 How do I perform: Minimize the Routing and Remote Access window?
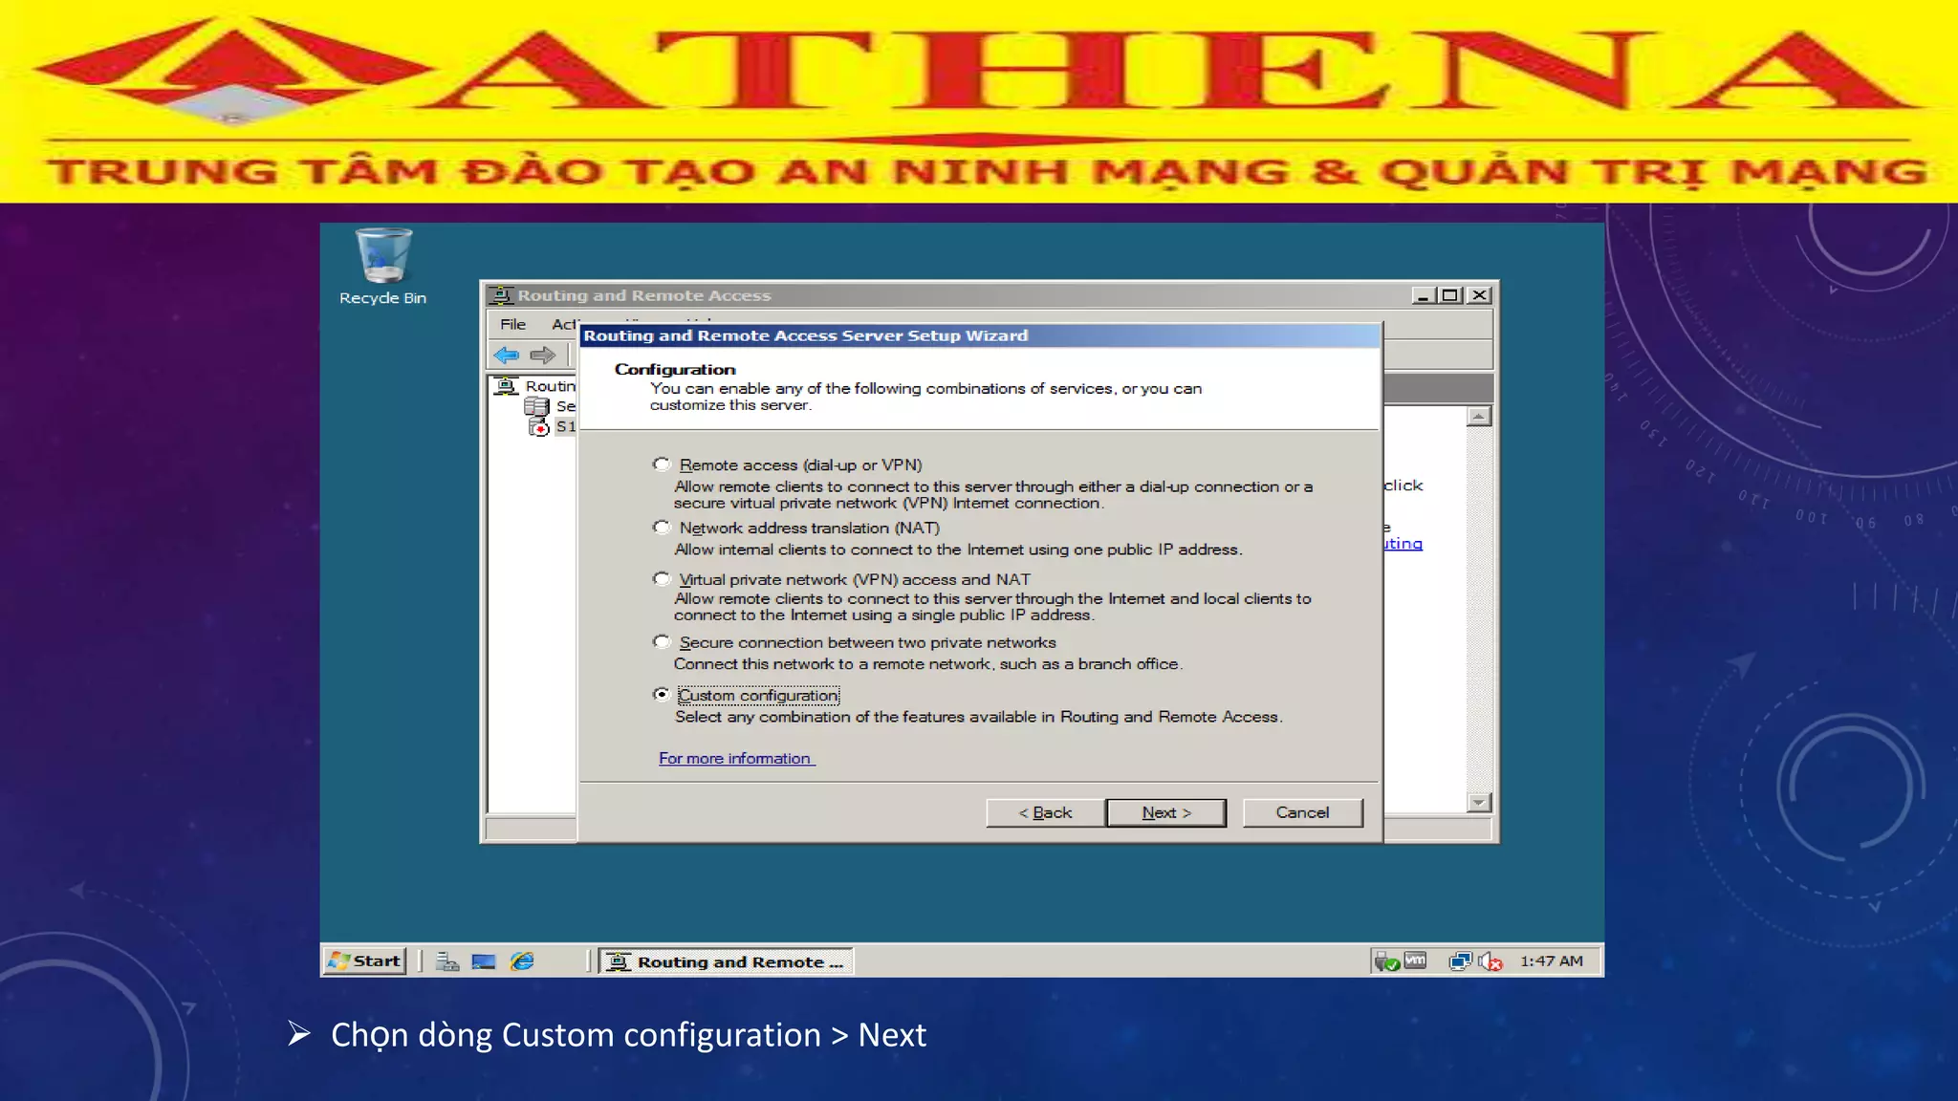(1423, 295)
